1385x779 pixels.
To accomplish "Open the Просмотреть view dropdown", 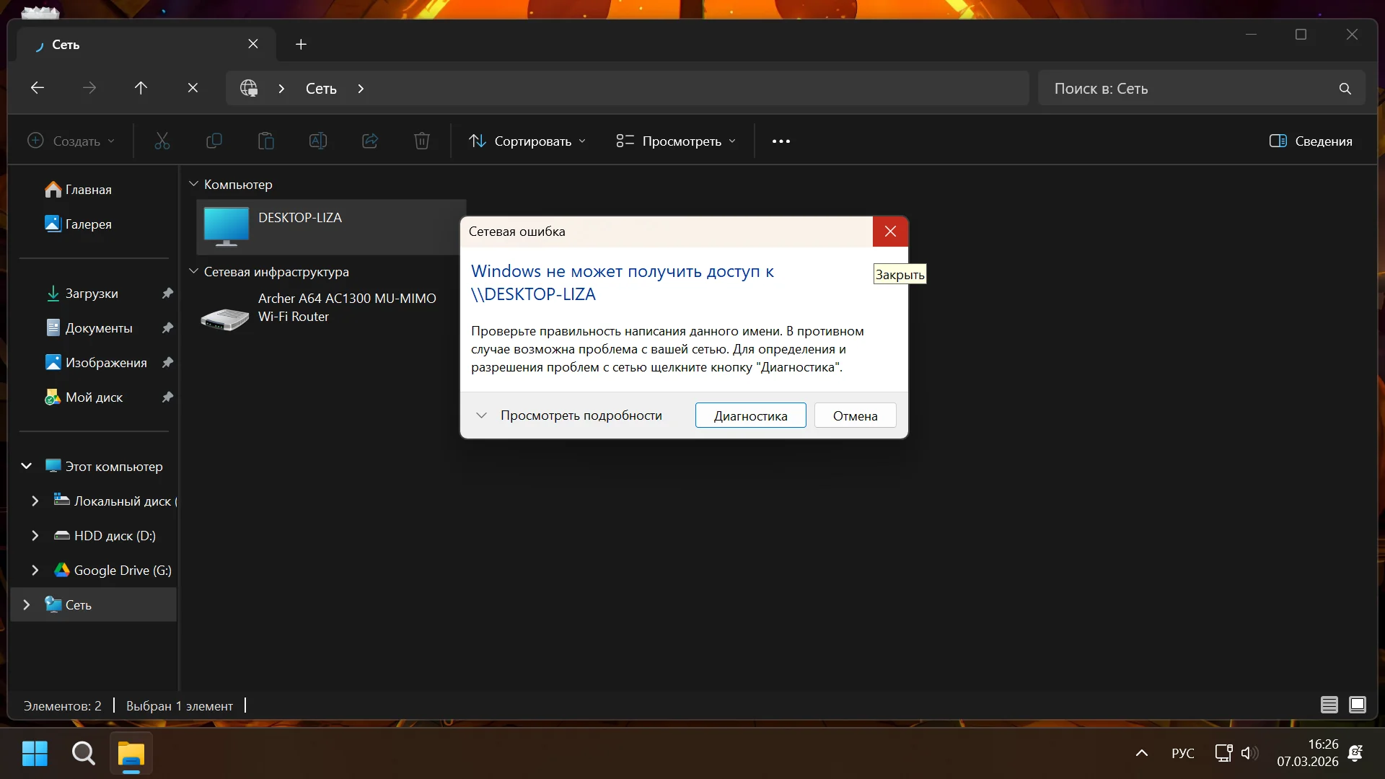I will point(676,141).
